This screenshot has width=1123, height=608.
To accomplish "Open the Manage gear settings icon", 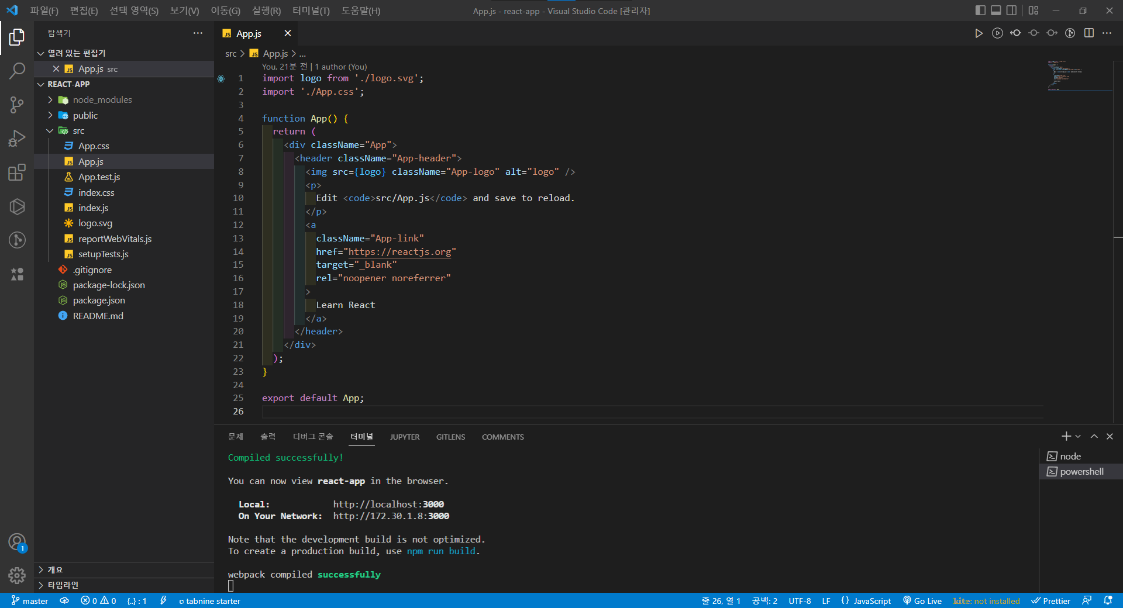I will coord(17,576).
